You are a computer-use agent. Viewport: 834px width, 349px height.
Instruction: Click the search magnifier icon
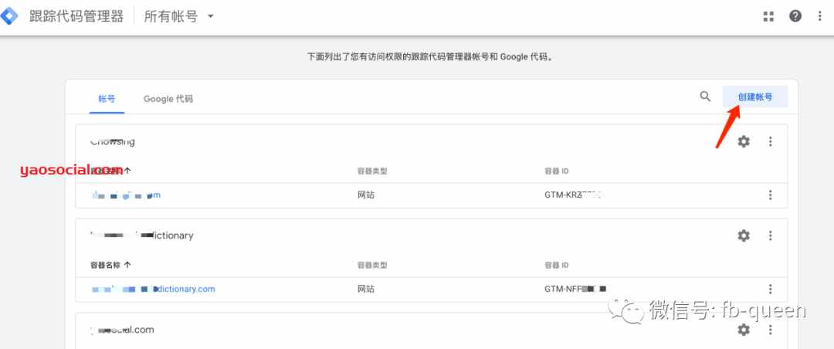[x=705, y=97]
